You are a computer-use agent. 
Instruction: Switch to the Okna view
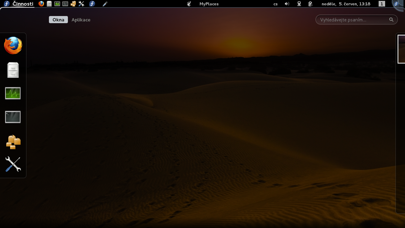(58, 20)
